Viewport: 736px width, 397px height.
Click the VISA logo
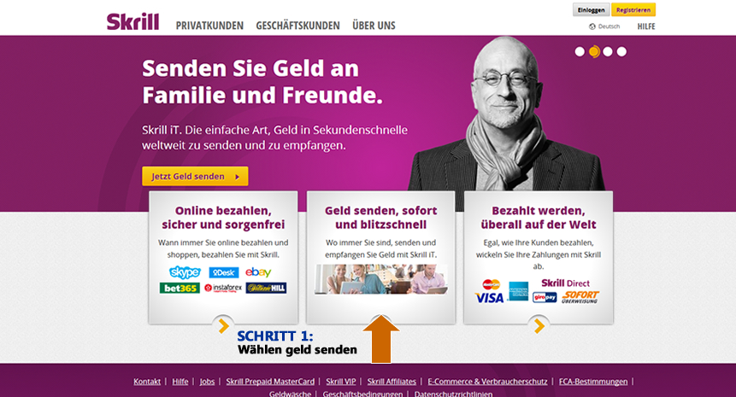pos(489,298)
